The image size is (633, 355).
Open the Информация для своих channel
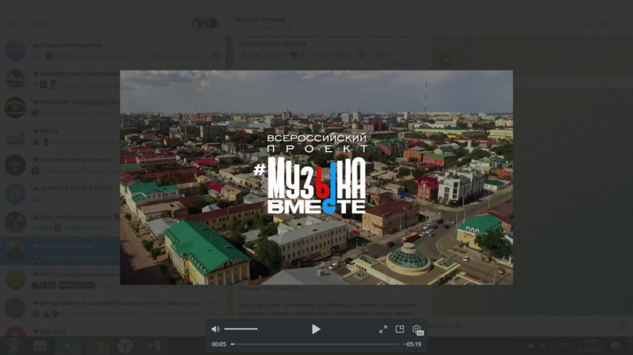pos(61,165)
